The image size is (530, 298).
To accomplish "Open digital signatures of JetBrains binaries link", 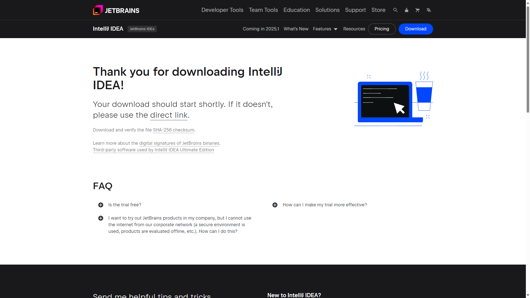I will [x=179, y=143].
